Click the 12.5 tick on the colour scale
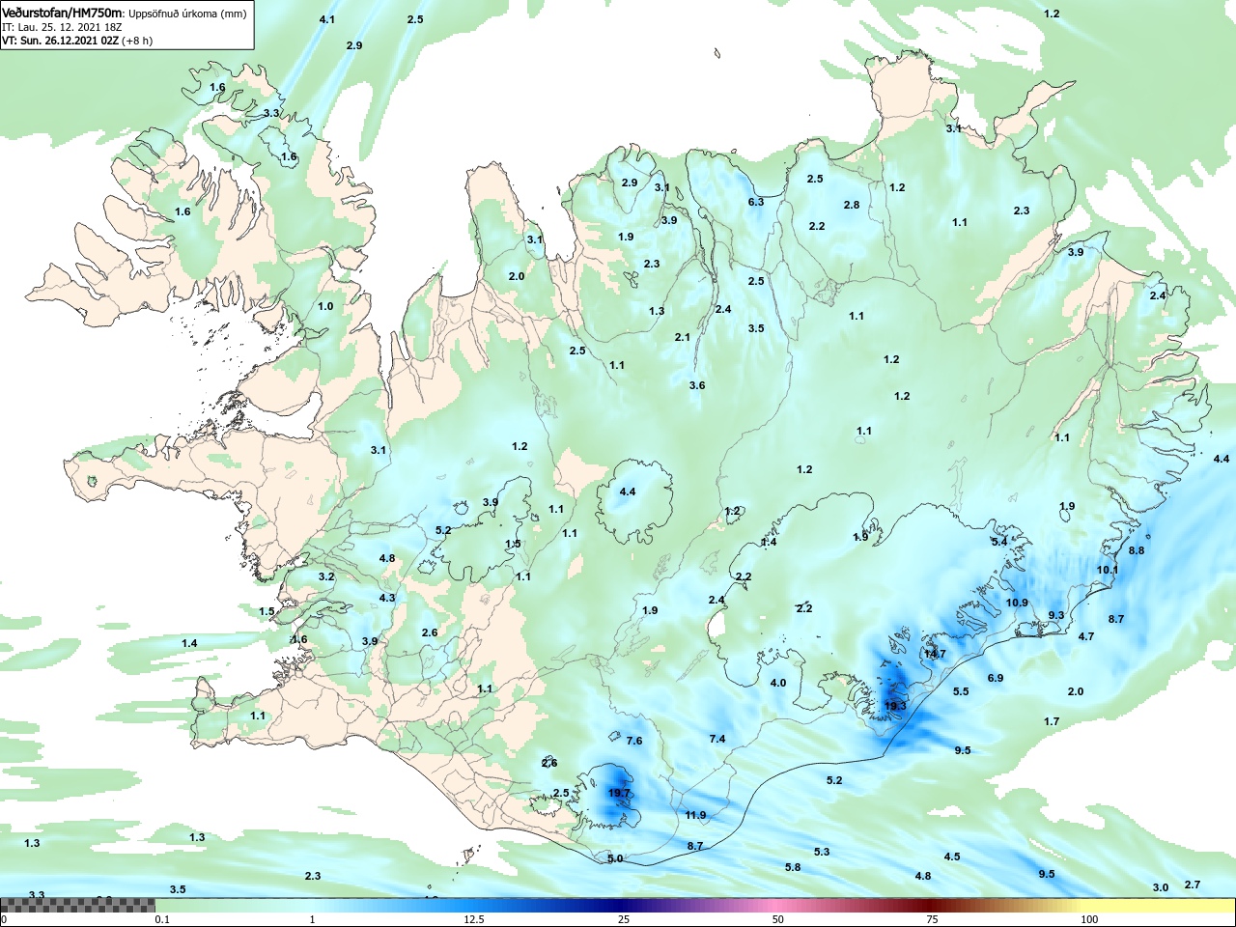Viewport: 1236px width, 927px height. 474,920
